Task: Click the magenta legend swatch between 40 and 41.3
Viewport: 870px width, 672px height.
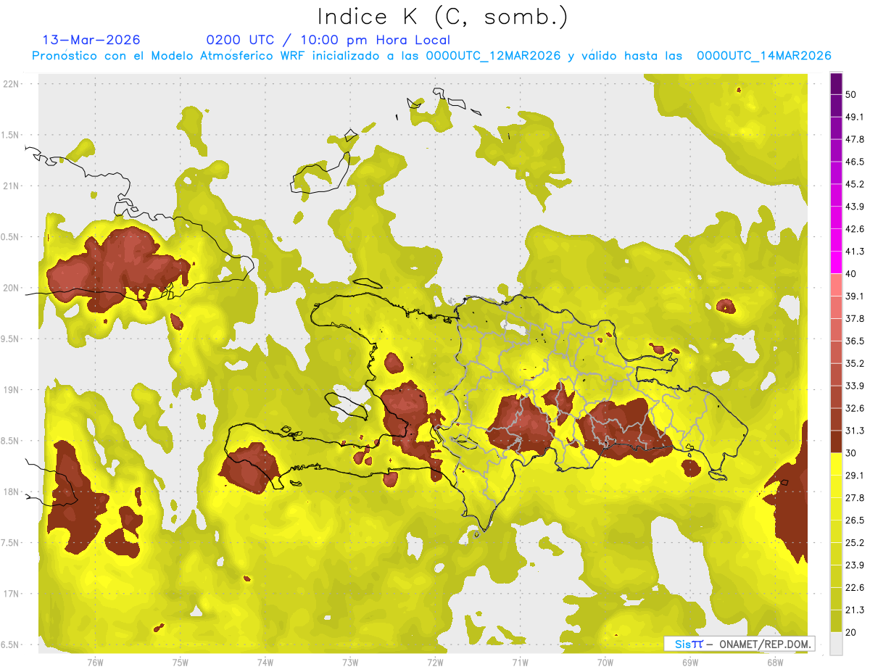Action: [837, 262]
